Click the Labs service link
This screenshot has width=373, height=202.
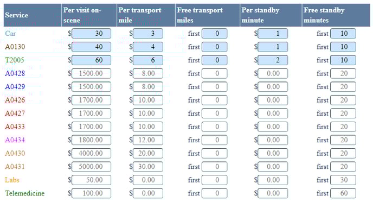pyautogui.click(x=12, y=180)
